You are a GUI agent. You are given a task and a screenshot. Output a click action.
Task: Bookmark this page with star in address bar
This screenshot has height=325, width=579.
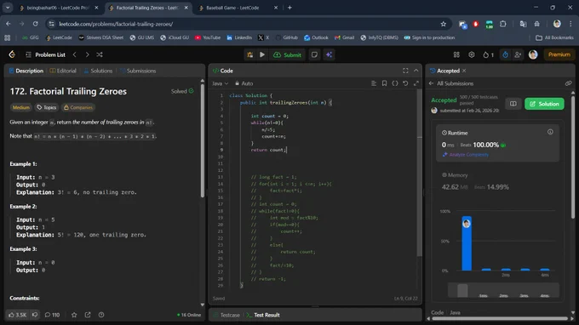[443, 24]
